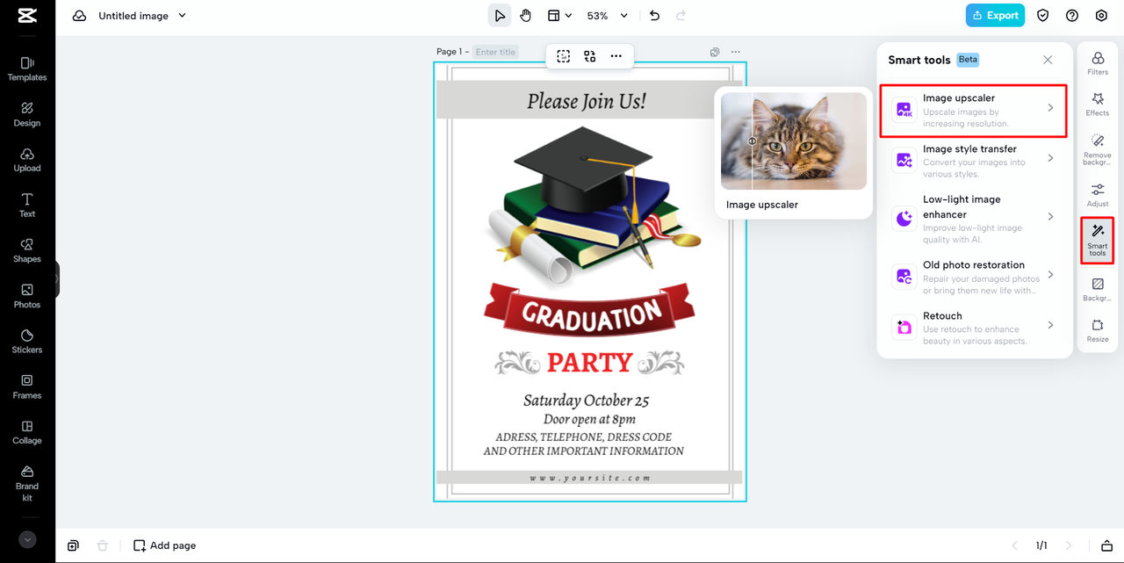1124x563 pixels.
Task: Open the help question mark icon
Action: coord(1072,16)
